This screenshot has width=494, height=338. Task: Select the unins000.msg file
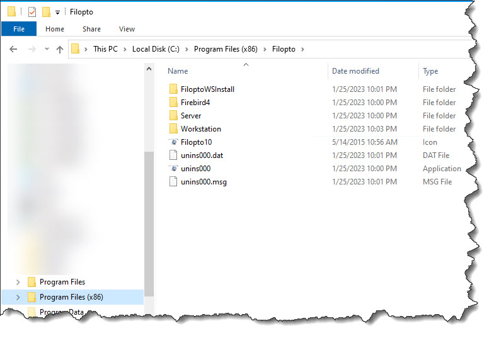click(x=203, y=182)
